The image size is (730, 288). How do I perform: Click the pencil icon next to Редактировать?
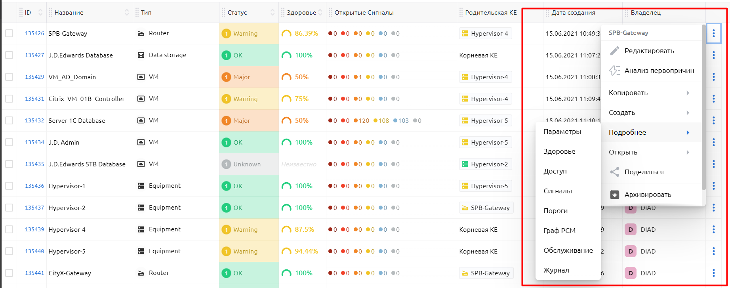point(614,51)
